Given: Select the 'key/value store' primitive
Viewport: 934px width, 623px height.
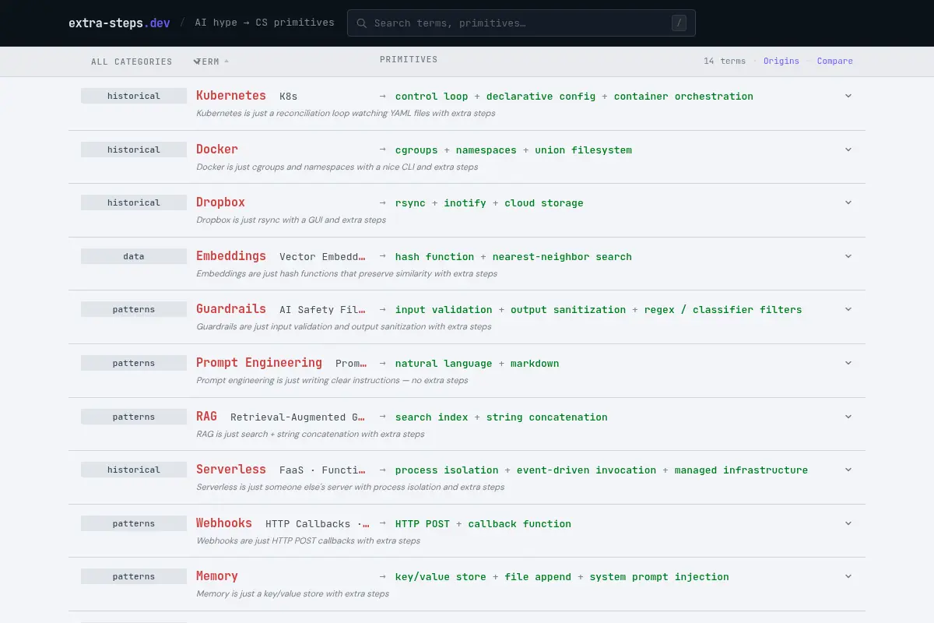Looking at the screenshot, I should 441,577.
